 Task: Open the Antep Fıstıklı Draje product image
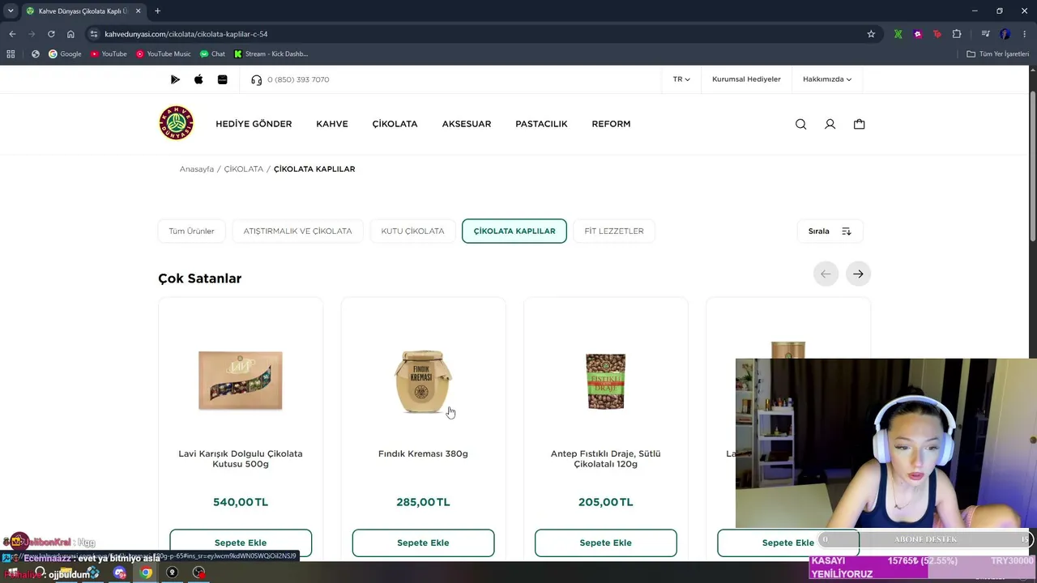click(x=605, y=381)
